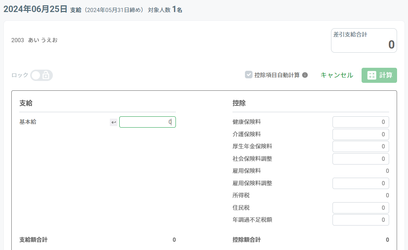The image size is (408, 250).
Task: Focus the 住民税 amount field
Action: coord(360,208)
